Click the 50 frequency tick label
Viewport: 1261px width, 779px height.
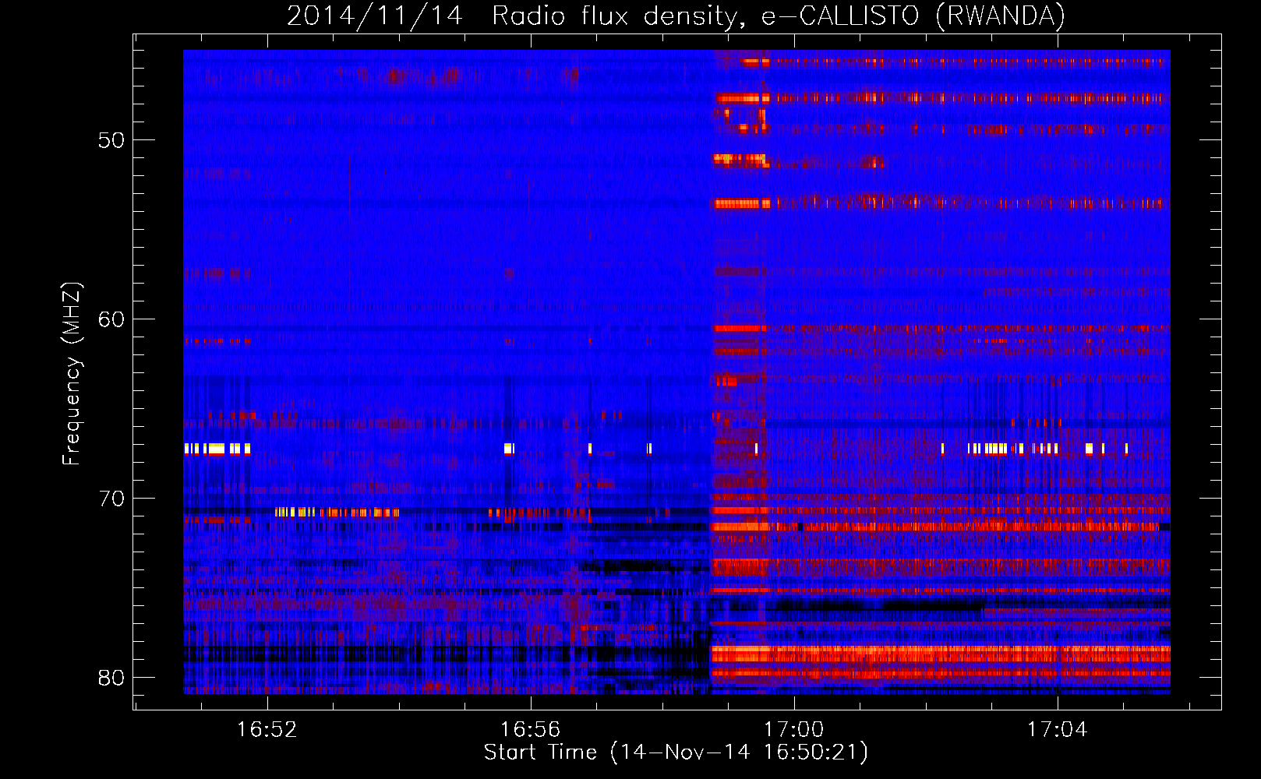click(111, 141)
